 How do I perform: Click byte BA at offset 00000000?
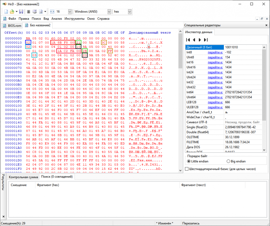[x=28, y=39]
